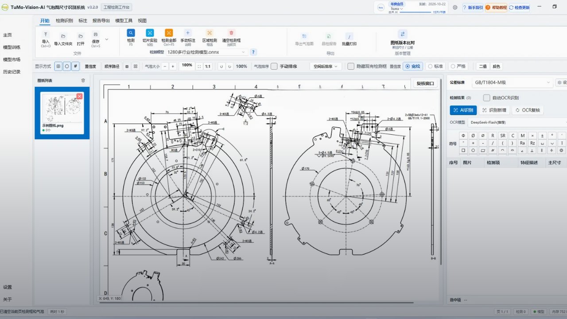Switch to the 检测识别 ribbon tab
The image size is (567, 319).
pos(64,21)
